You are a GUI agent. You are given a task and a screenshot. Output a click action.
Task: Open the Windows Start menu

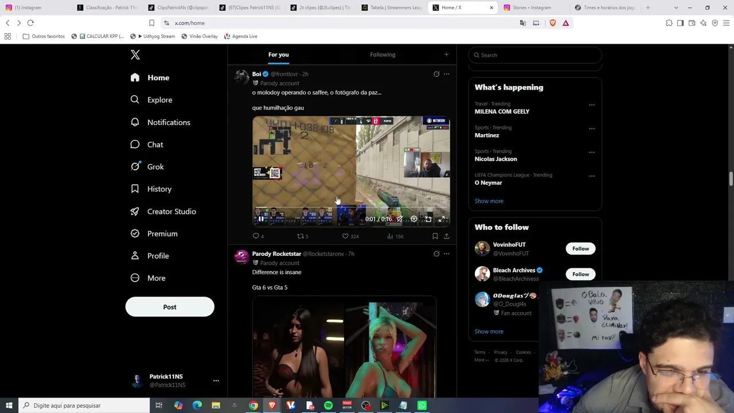(9, 406)
